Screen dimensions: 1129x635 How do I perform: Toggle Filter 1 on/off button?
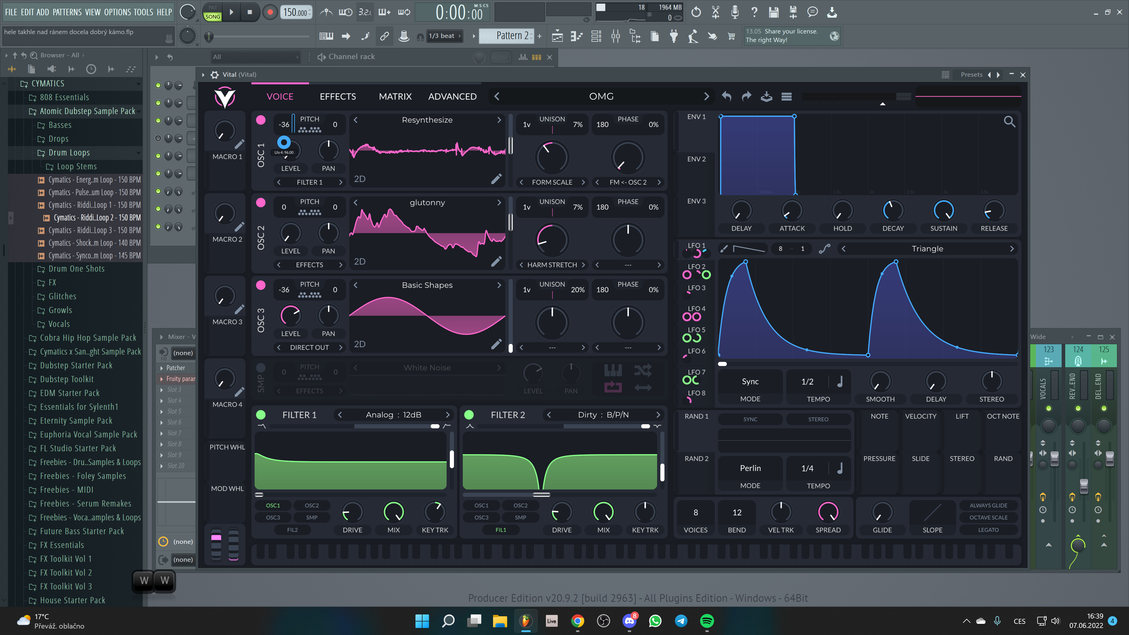[261, 415]
